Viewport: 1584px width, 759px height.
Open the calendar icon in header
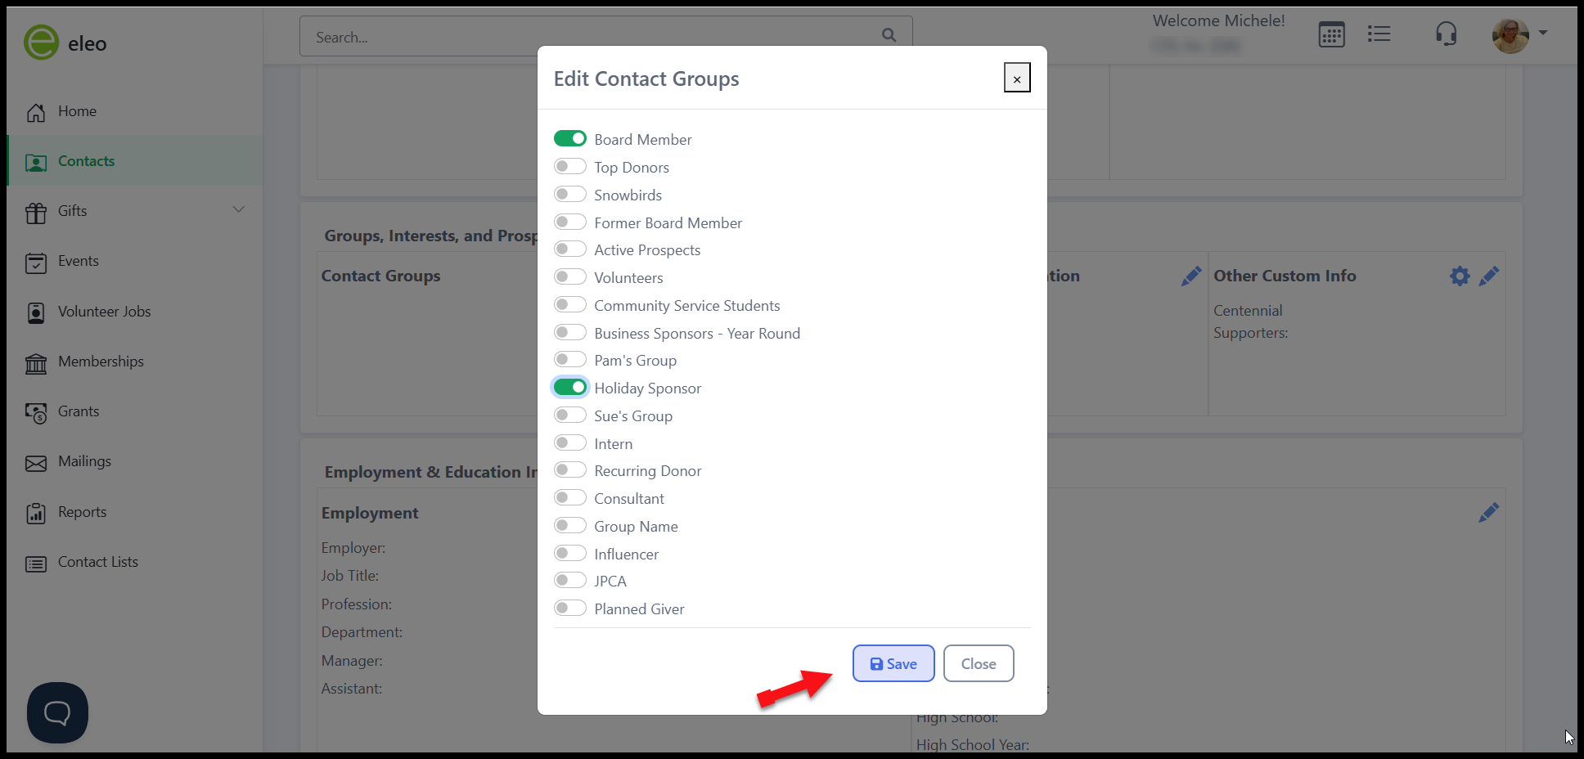[x=1331, y=34]
